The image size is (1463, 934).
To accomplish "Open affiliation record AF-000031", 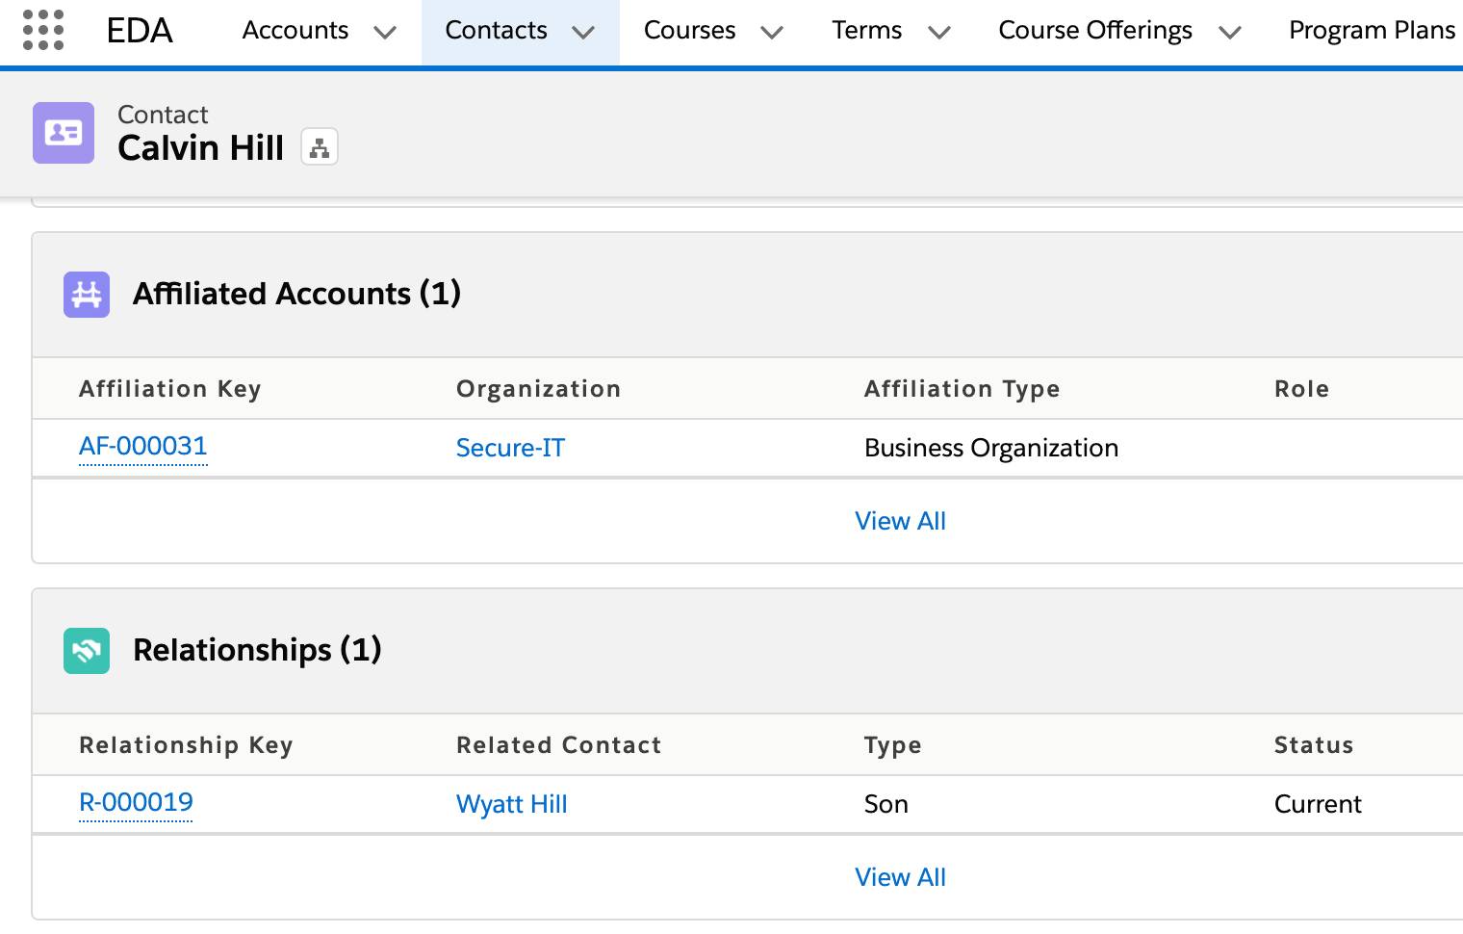I will pos(142,447).
